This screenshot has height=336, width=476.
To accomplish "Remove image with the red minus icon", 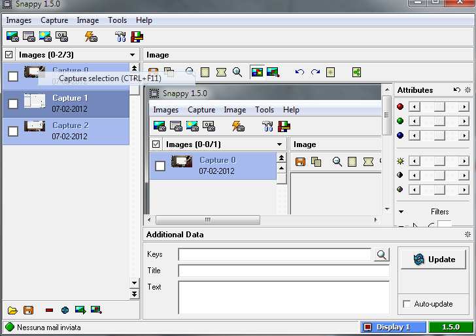I will coord(49,311).
